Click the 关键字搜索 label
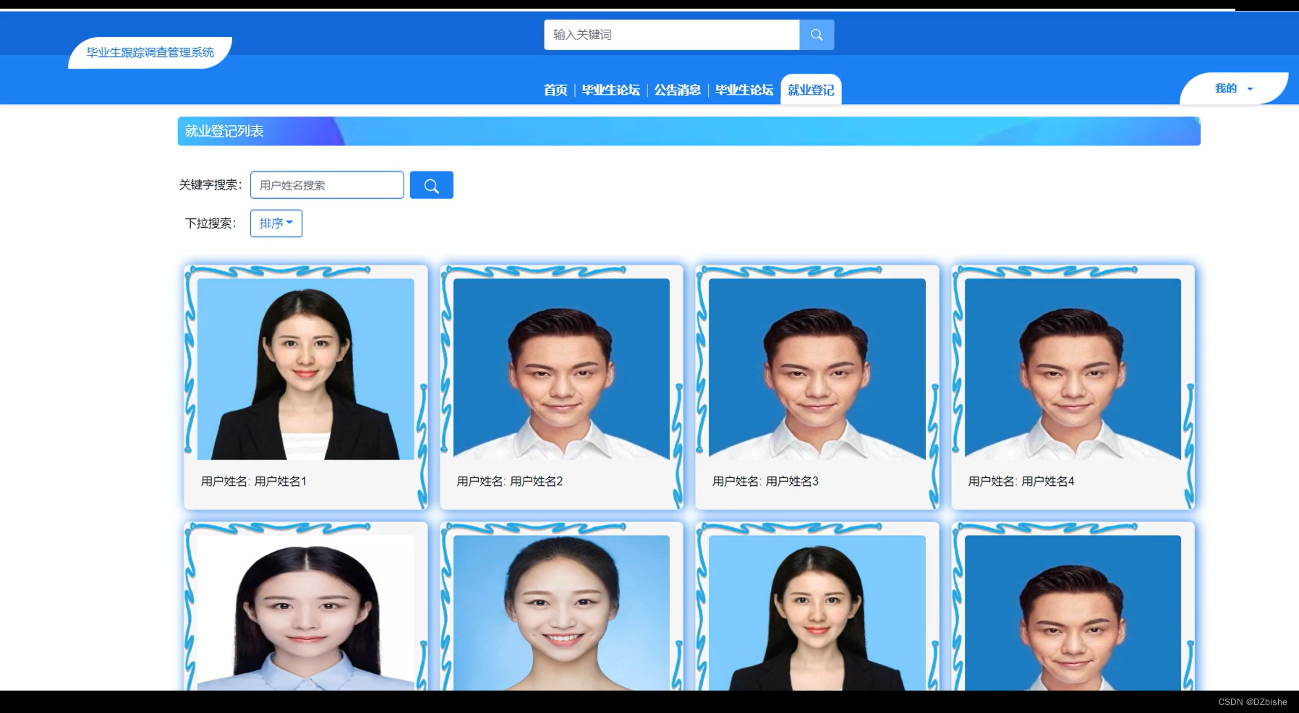The image size is (1299, 713). (210, 185)
